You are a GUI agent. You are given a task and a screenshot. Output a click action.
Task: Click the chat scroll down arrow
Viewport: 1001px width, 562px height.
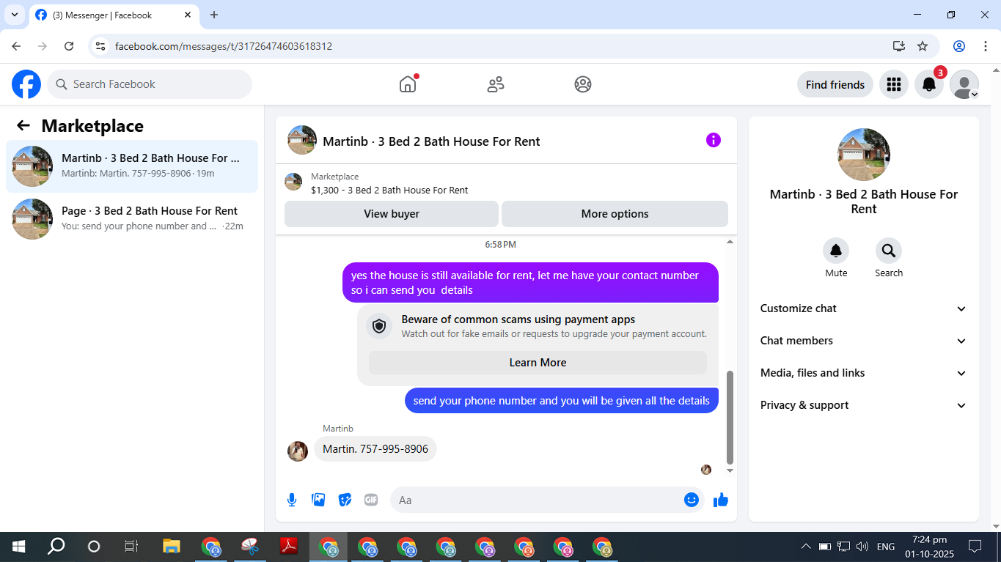click(x=730, y=470)
